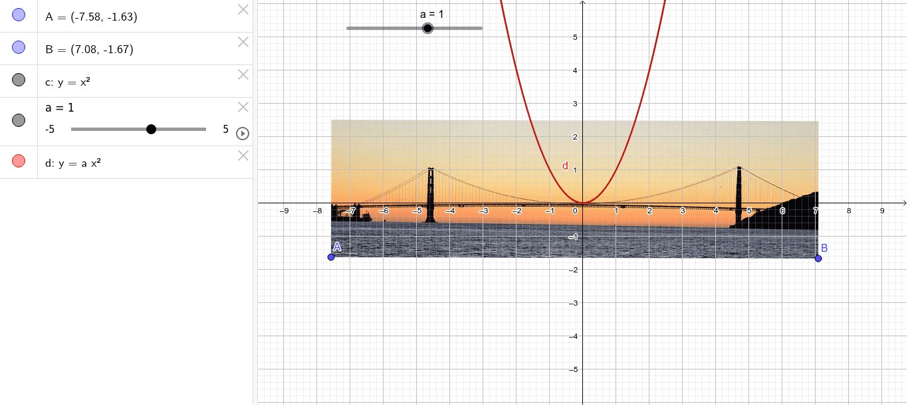Play animation for slider a
Image resolution: width=908 pixels, height=406 pixels.
pyautogui.click(x=242, y=134)
